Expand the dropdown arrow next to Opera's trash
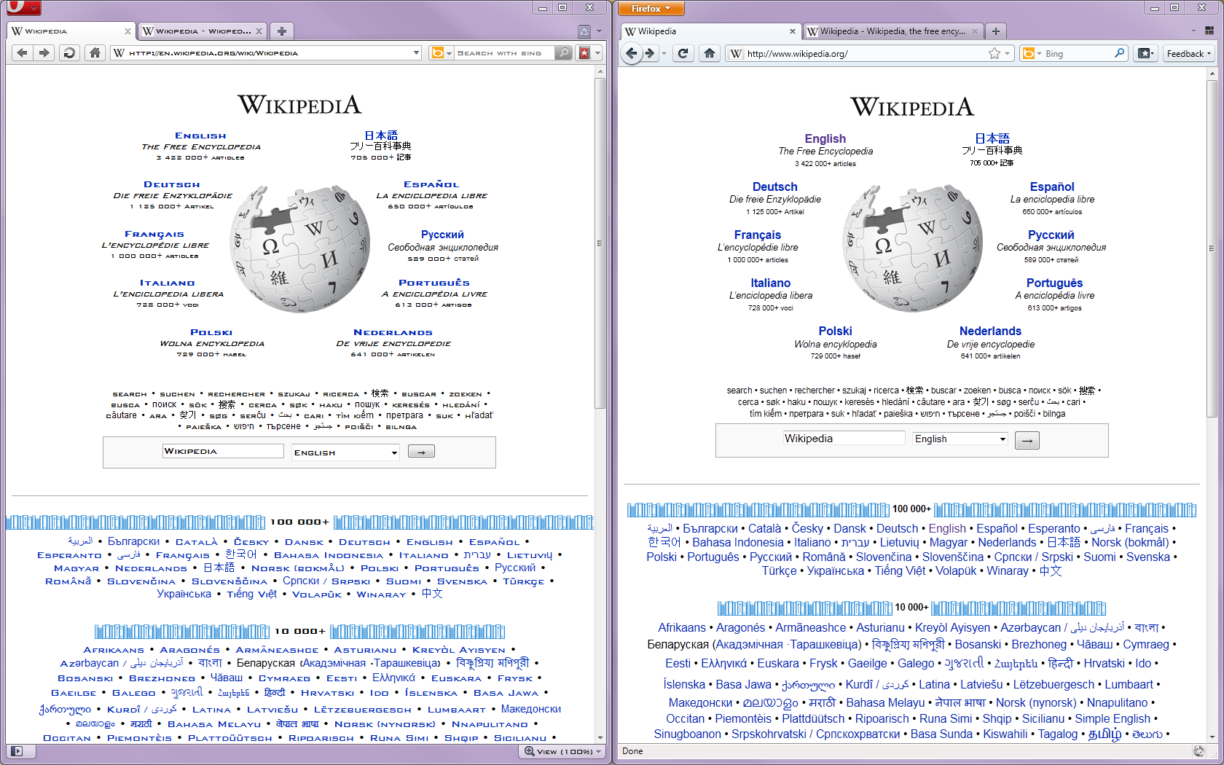Screen dimensions: 1224x765 599,31
